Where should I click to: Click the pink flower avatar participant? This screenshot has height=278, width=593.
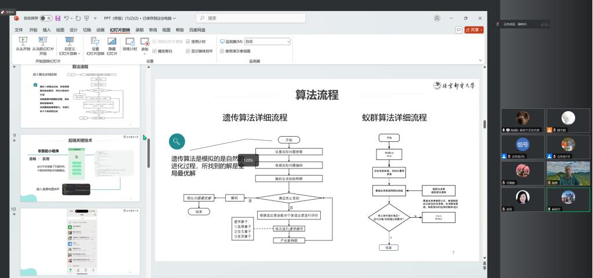[x=523, y=170]
